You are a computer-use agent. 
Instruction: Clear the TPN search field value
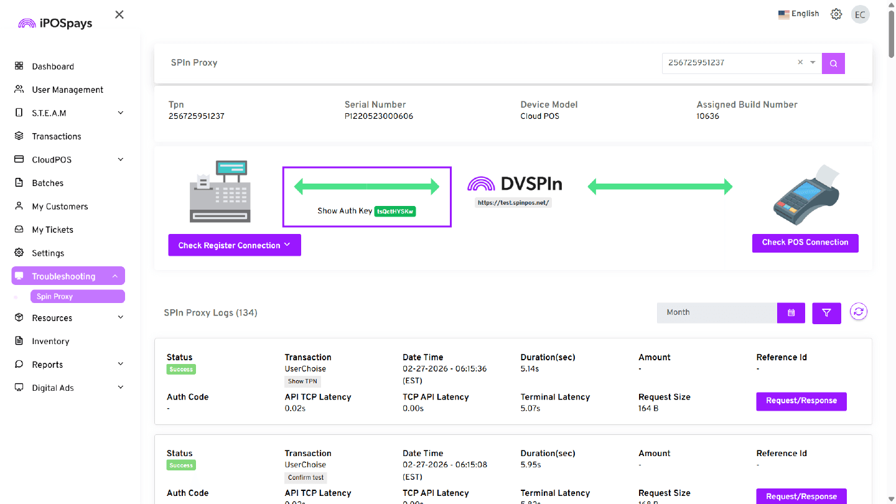tap(800, 63)
